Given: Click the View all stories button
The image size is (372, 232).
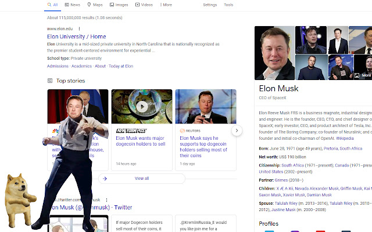Looking at the screenshot, I should pos(142,179).
